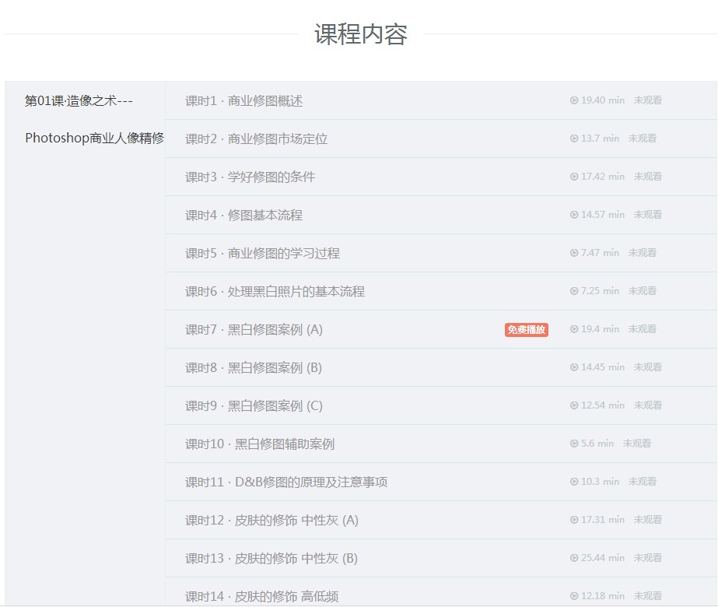
Task: Click play icon next to 13.7 min
Action: pos(574,139)
